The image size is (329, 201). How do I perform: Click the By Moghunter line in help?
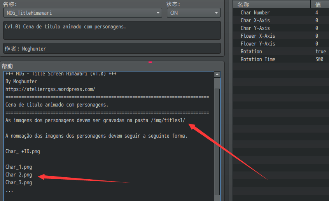(21, 81)
